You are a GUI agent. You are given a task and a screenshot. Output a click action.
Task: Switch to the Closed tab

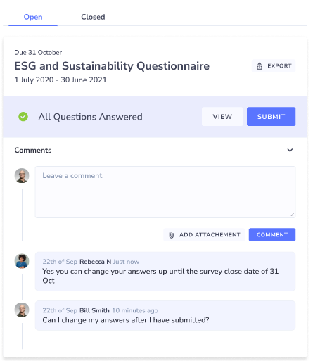93,17
